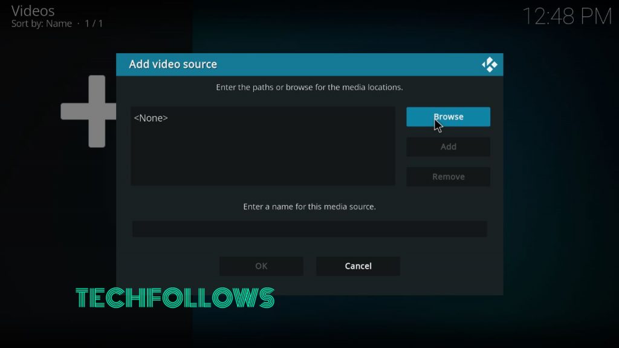The width and height of the screenshot is (619, 348).
Task: Click the large plus add-source icon
Action: (88, 111)
